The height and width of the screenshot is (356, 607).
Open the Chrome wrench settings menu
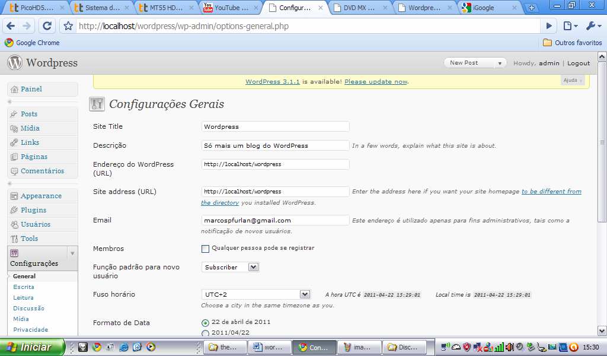(x=593, y=26)
